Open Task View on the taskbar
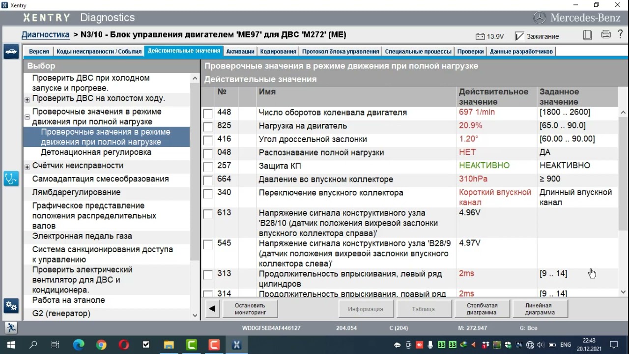This screenshot has height=354, width=629. pyautogui.click(x=56, y=345)
